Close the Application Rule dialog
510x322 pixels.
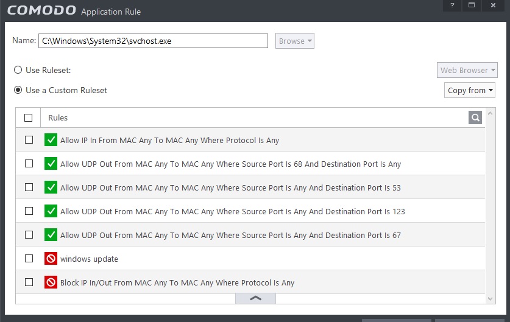493,5
